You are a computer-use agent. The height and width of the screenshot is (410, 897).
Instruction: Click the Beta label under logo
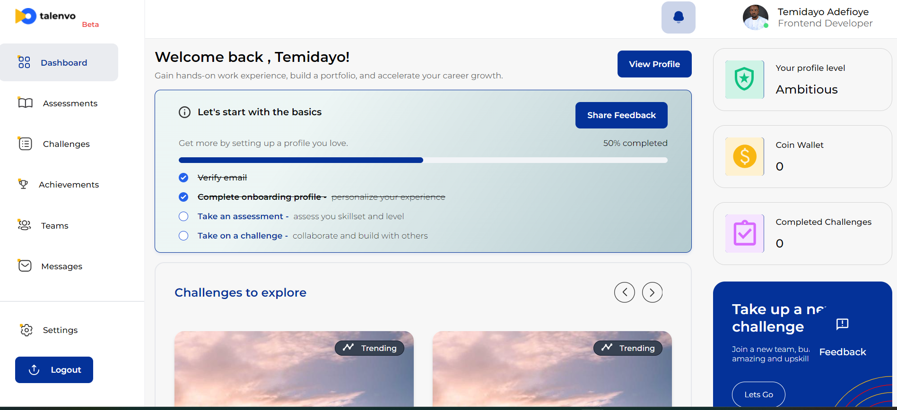(90, 25)
